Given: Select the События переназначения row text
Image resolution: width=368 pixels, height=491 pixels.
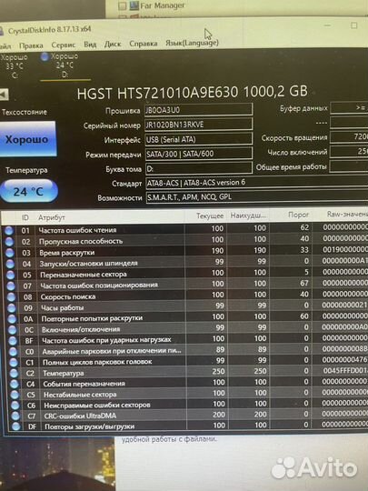Looking at the screenshot, I should tap(84, 384).
